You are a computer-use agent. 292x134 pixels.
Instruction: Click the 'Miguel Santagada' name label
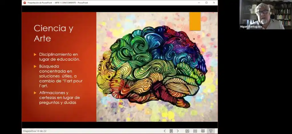pos(251,27)
